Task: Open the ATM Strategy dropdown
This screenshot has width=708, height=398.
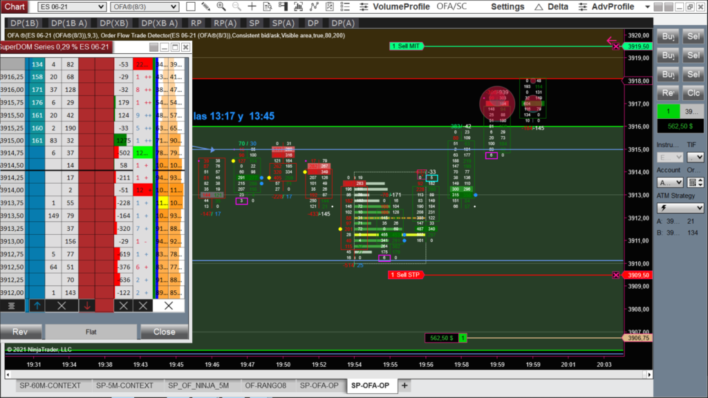Action: [680, 208]
